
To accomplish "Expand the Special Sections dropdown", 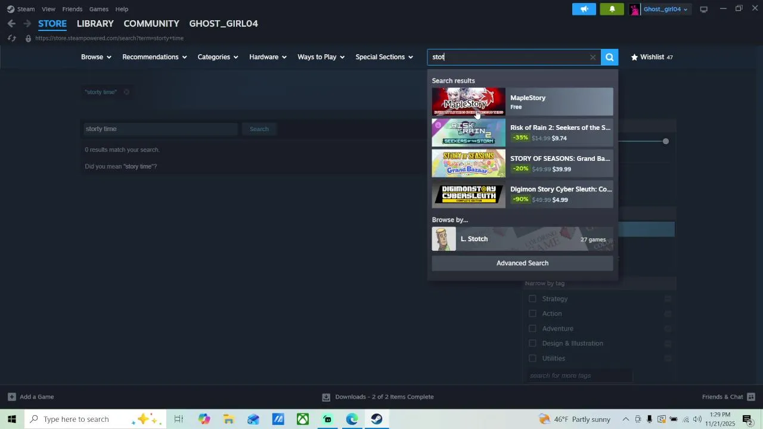I will (384, 57).
